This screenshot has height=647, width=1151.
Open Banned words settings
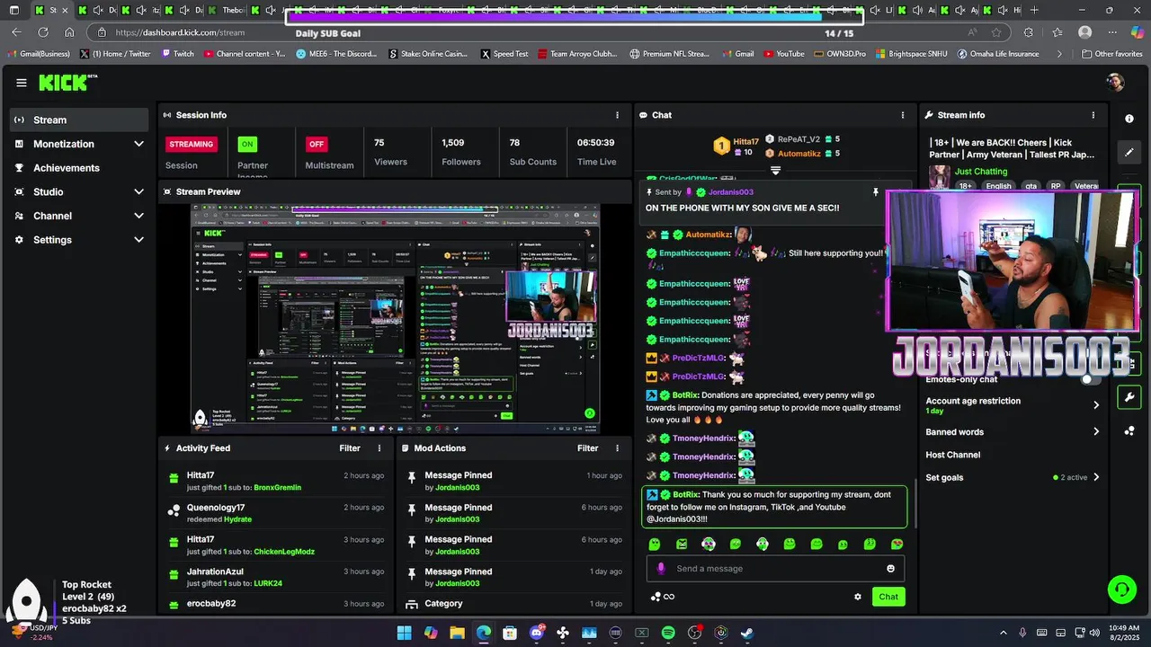point(1013,432)
